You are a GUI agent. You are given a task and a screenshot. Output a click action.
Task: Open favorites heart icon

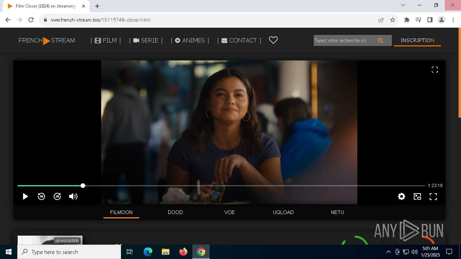(273, 40)
